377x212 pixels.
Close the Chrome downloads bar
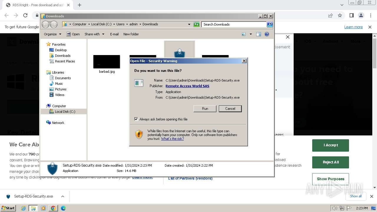pos(371,196)
